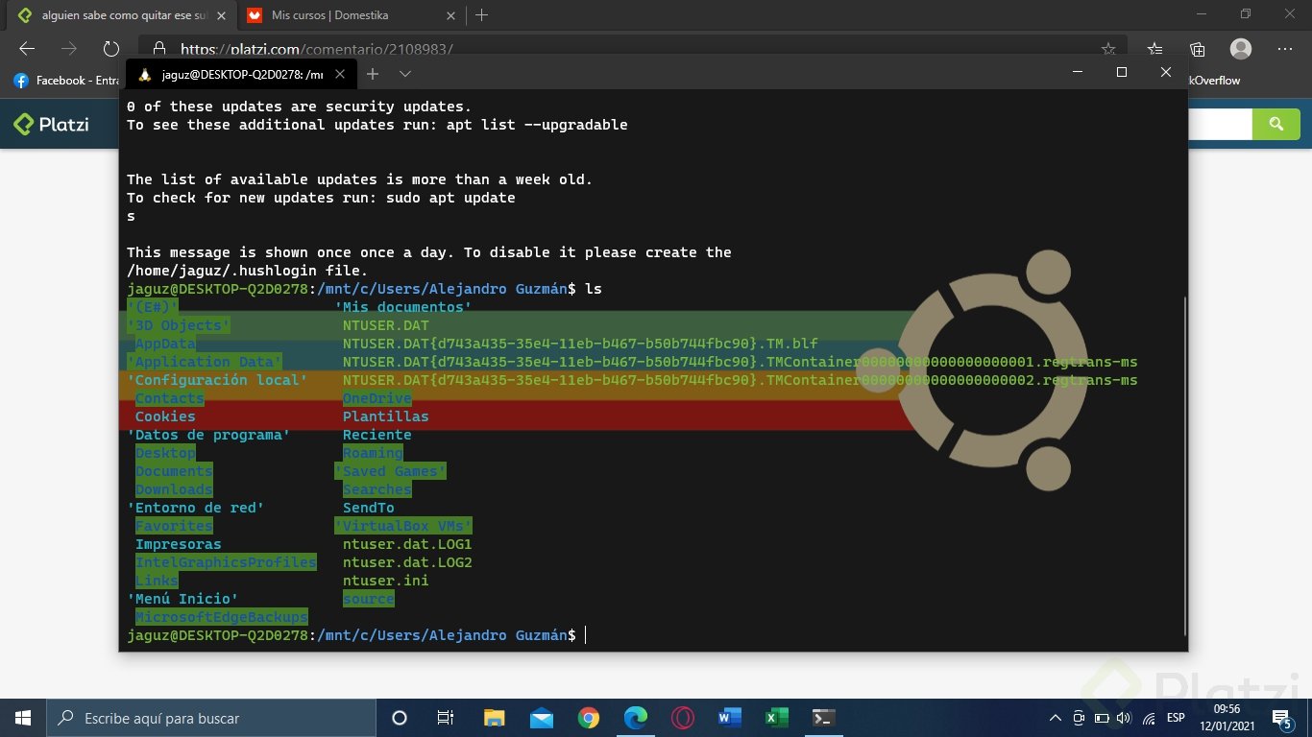Add this page to favorites star

click(1108, 48)
